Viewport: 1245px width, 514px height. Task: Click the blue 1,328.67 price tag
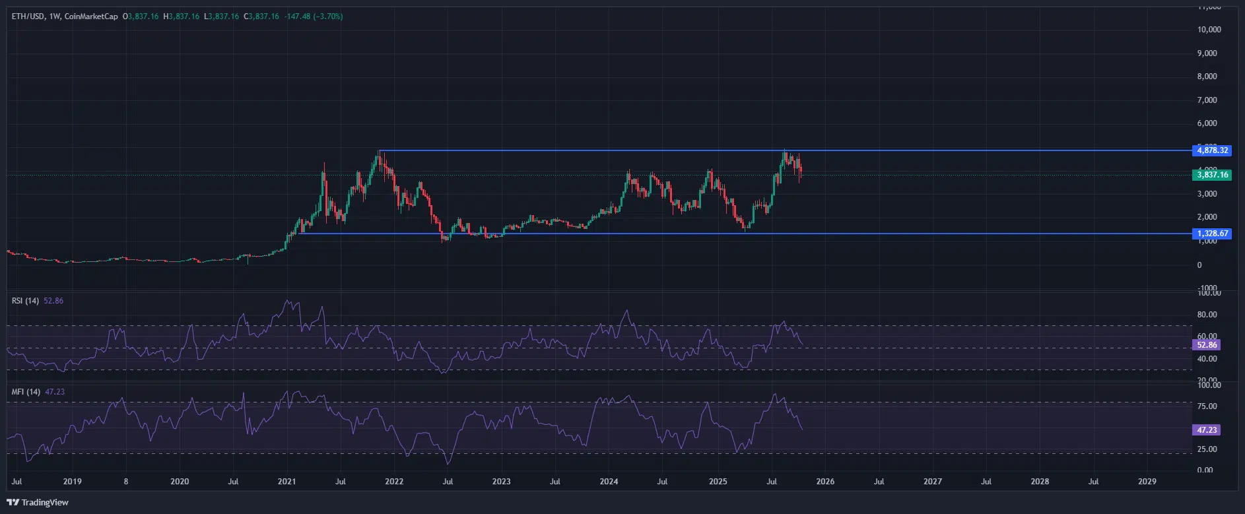[1212, 234]
